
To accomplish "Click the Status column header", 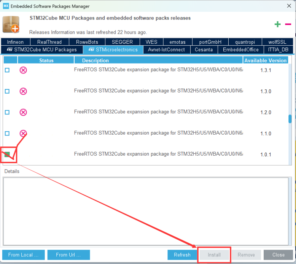I will [x=46, y=60].
